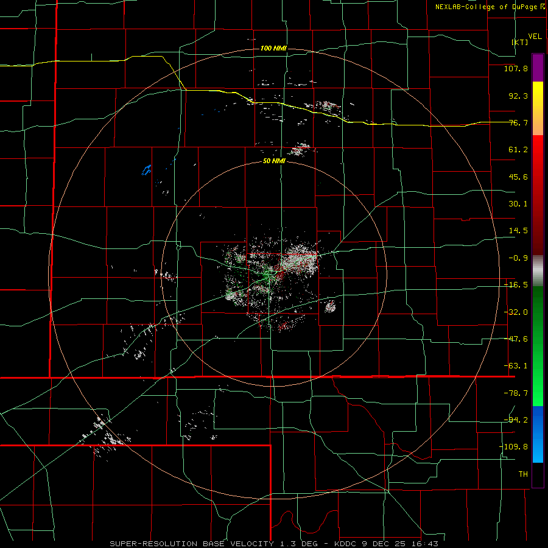Image resolution: width=548 pixels, height=548 pixels.
Task: Pick the green segment of velocity scale
Action: click(x=538, y=346)
